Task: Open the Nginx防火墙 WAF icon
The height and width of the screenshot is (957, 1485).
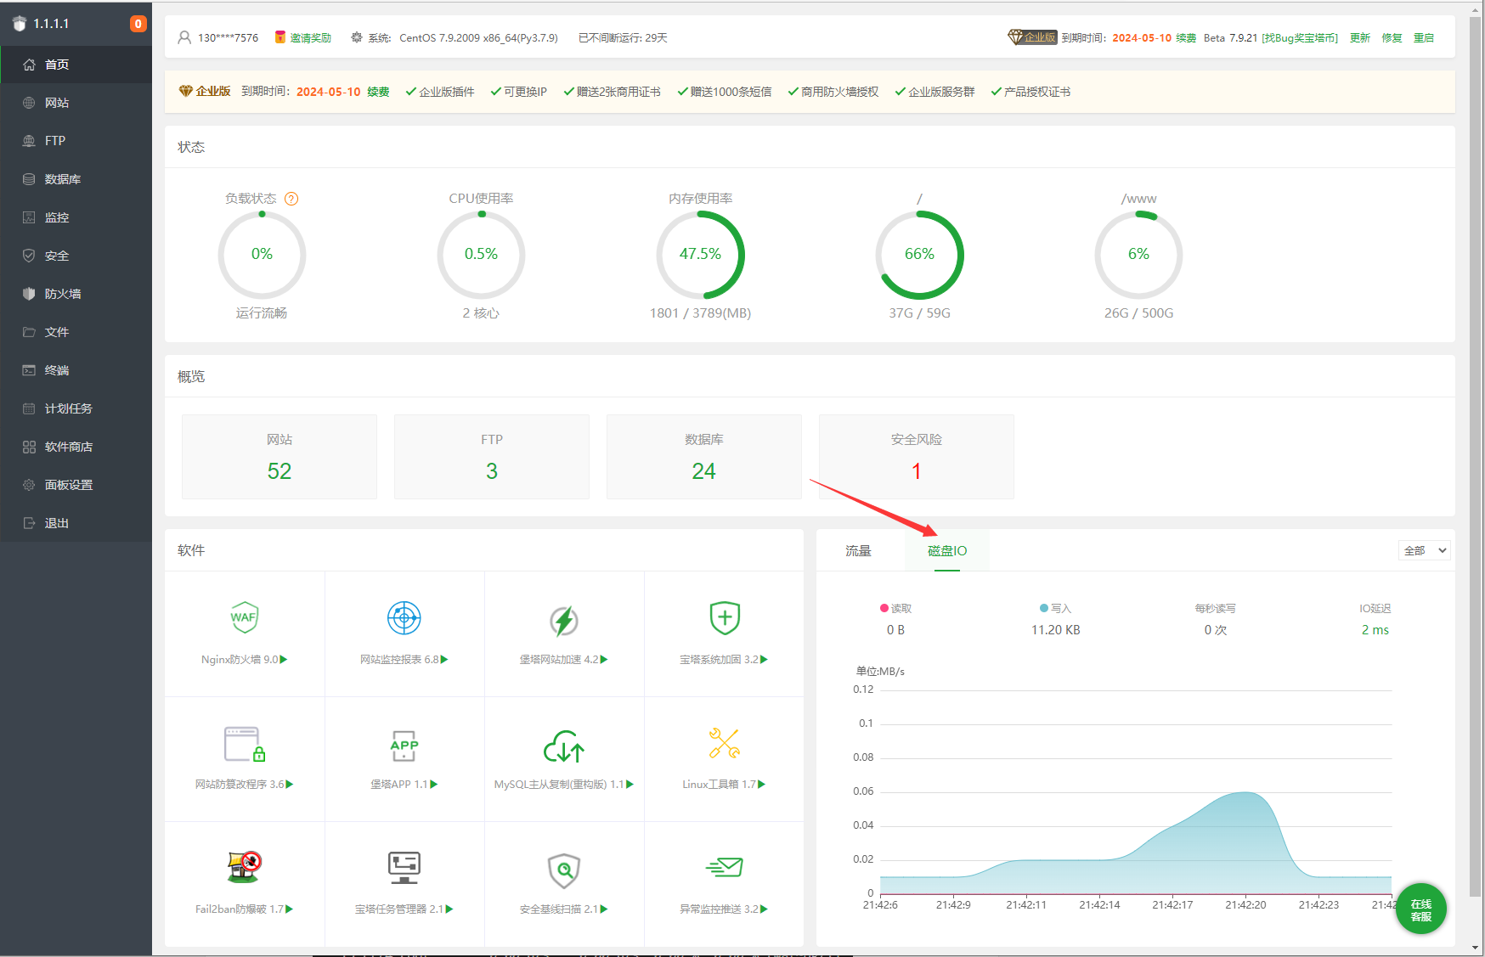Action: click(x=244, y=617)
